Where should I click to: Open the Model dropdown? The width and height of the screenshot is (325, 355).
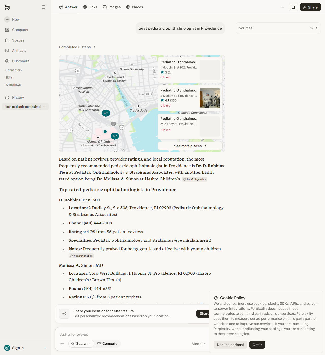(x=199, y=344)
